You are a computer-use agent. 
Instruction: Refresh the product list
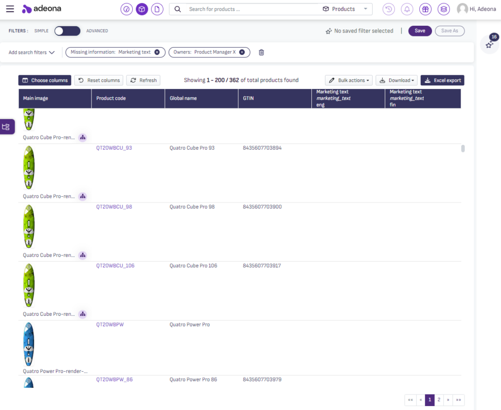tap(143, 81)
